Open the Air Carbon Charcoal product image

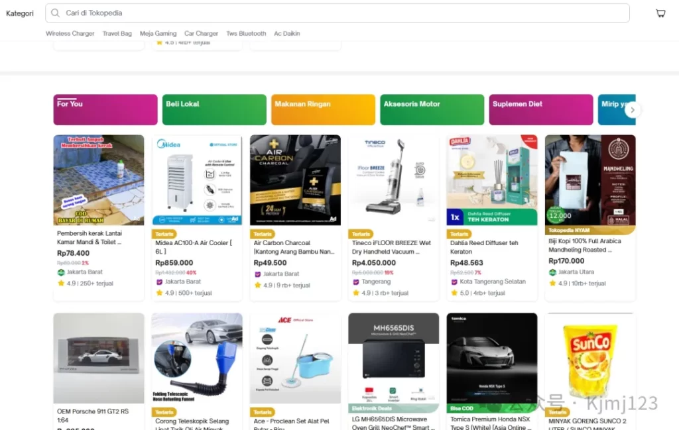[x=295, y=180]
